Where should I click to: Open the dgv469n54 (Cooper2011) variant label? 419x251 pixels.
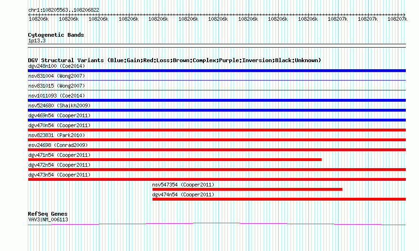point(59,115)
